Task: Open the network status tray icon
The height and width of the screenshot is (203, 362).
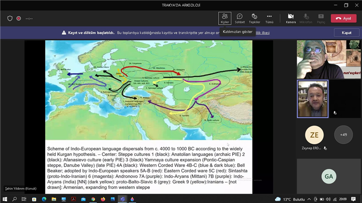Action: (335, 199)
